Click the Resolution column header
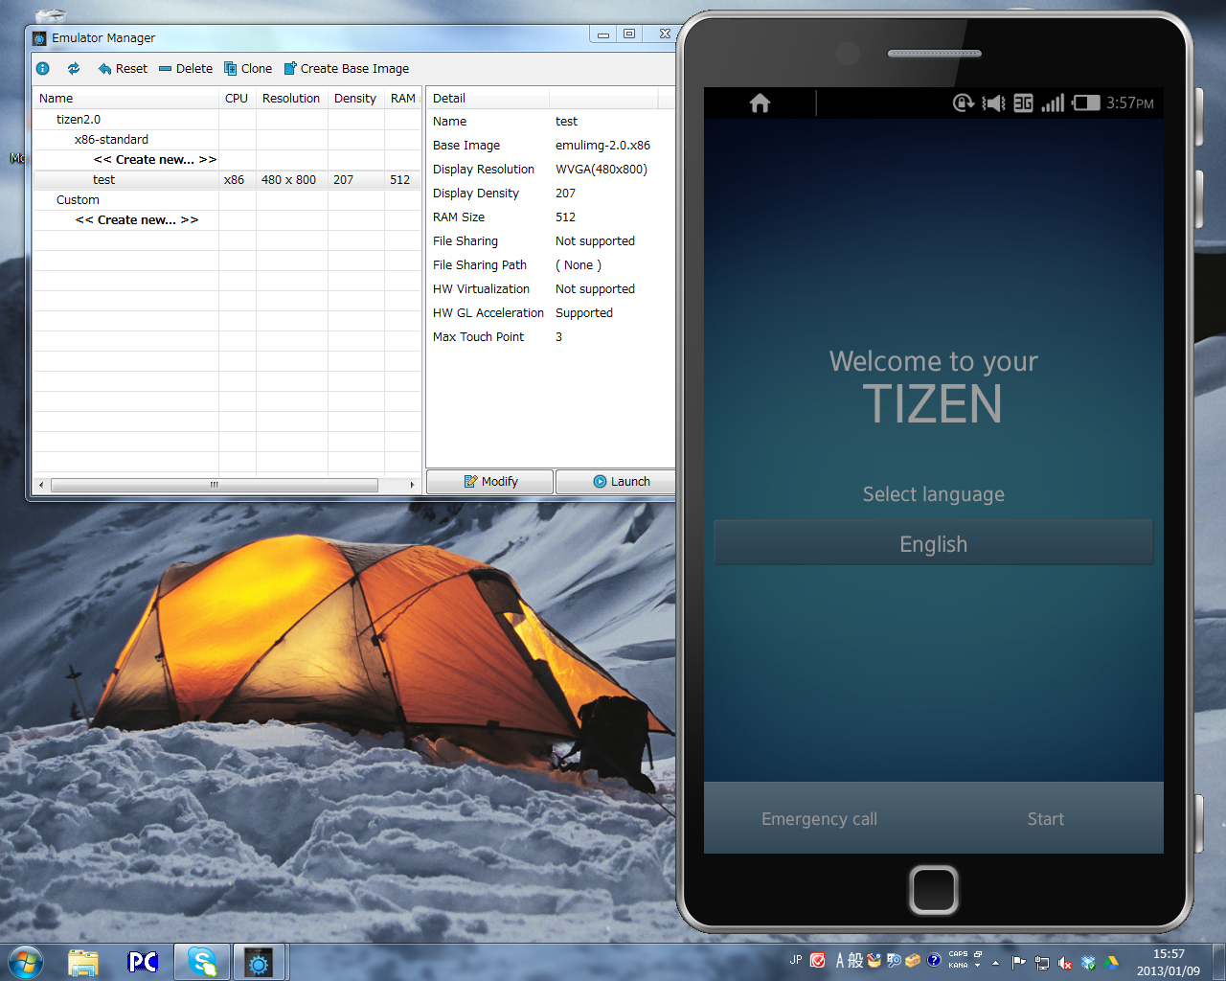Viewport: 1226px width, 981px height. click(291, 98)
